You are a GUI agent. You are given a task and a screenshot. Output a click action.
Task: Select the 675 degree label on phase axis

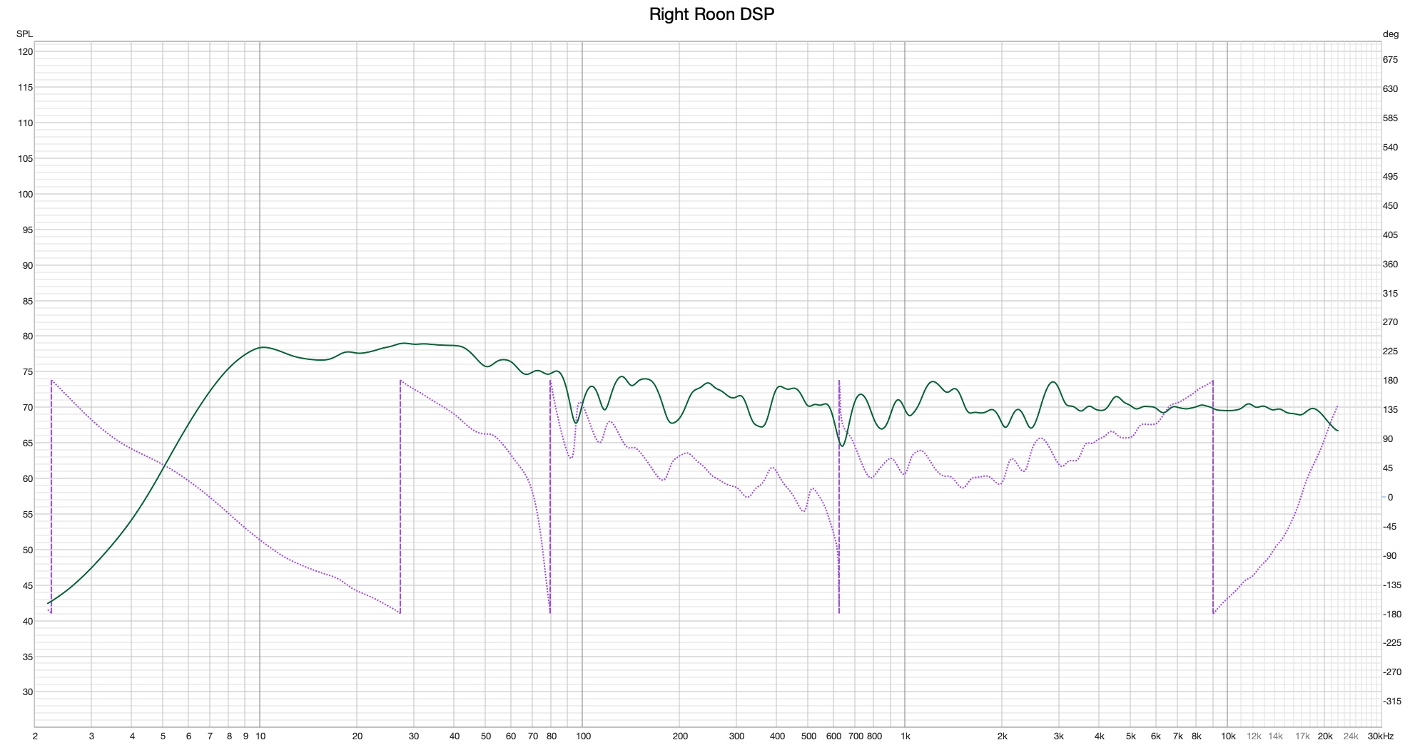click(1390, 60)
